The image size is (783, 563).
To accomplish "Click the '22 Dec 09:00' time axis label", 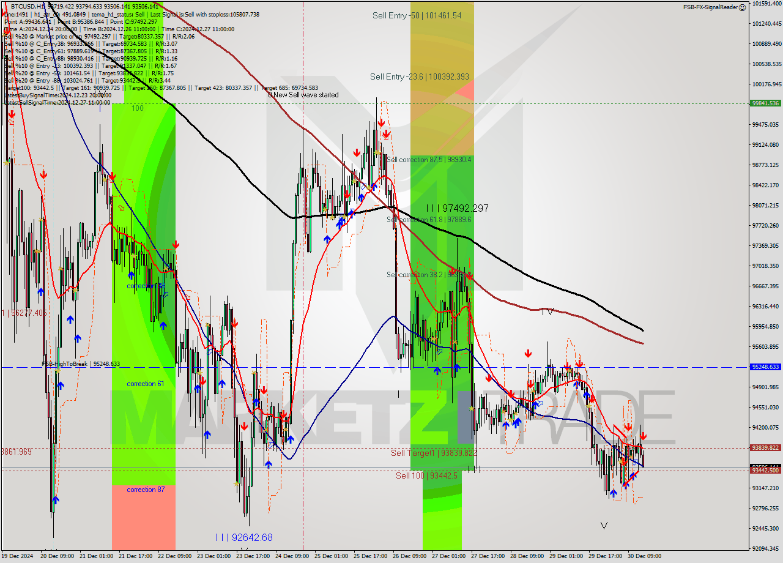I will [x=174, y=556].
